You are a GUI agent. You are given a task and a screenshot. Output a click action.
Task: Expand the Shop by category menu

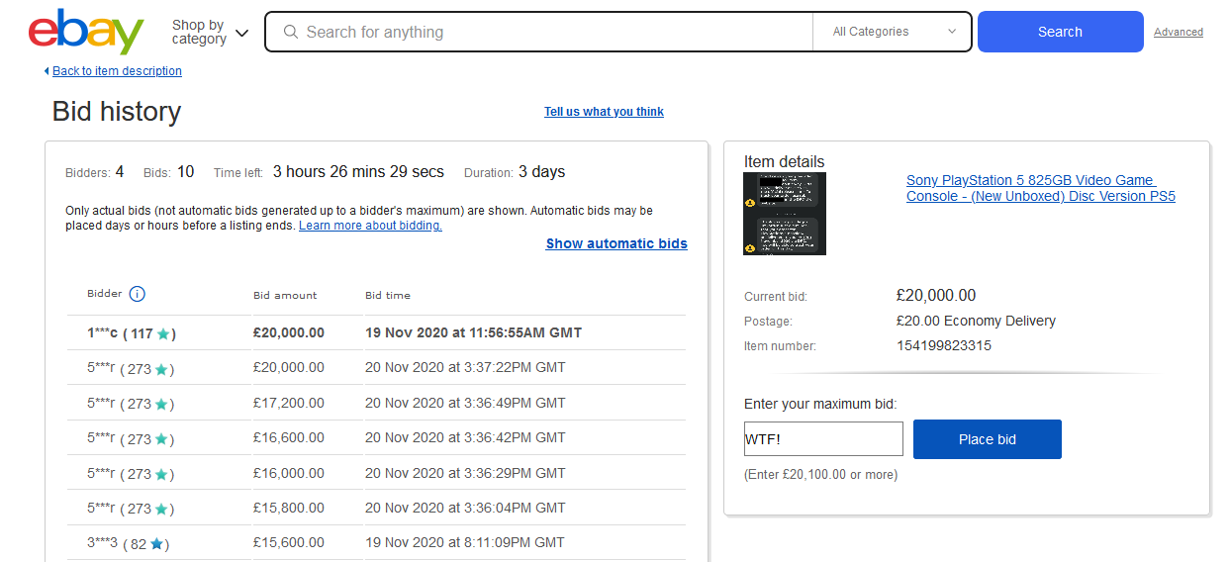click(x=210, y=32)
